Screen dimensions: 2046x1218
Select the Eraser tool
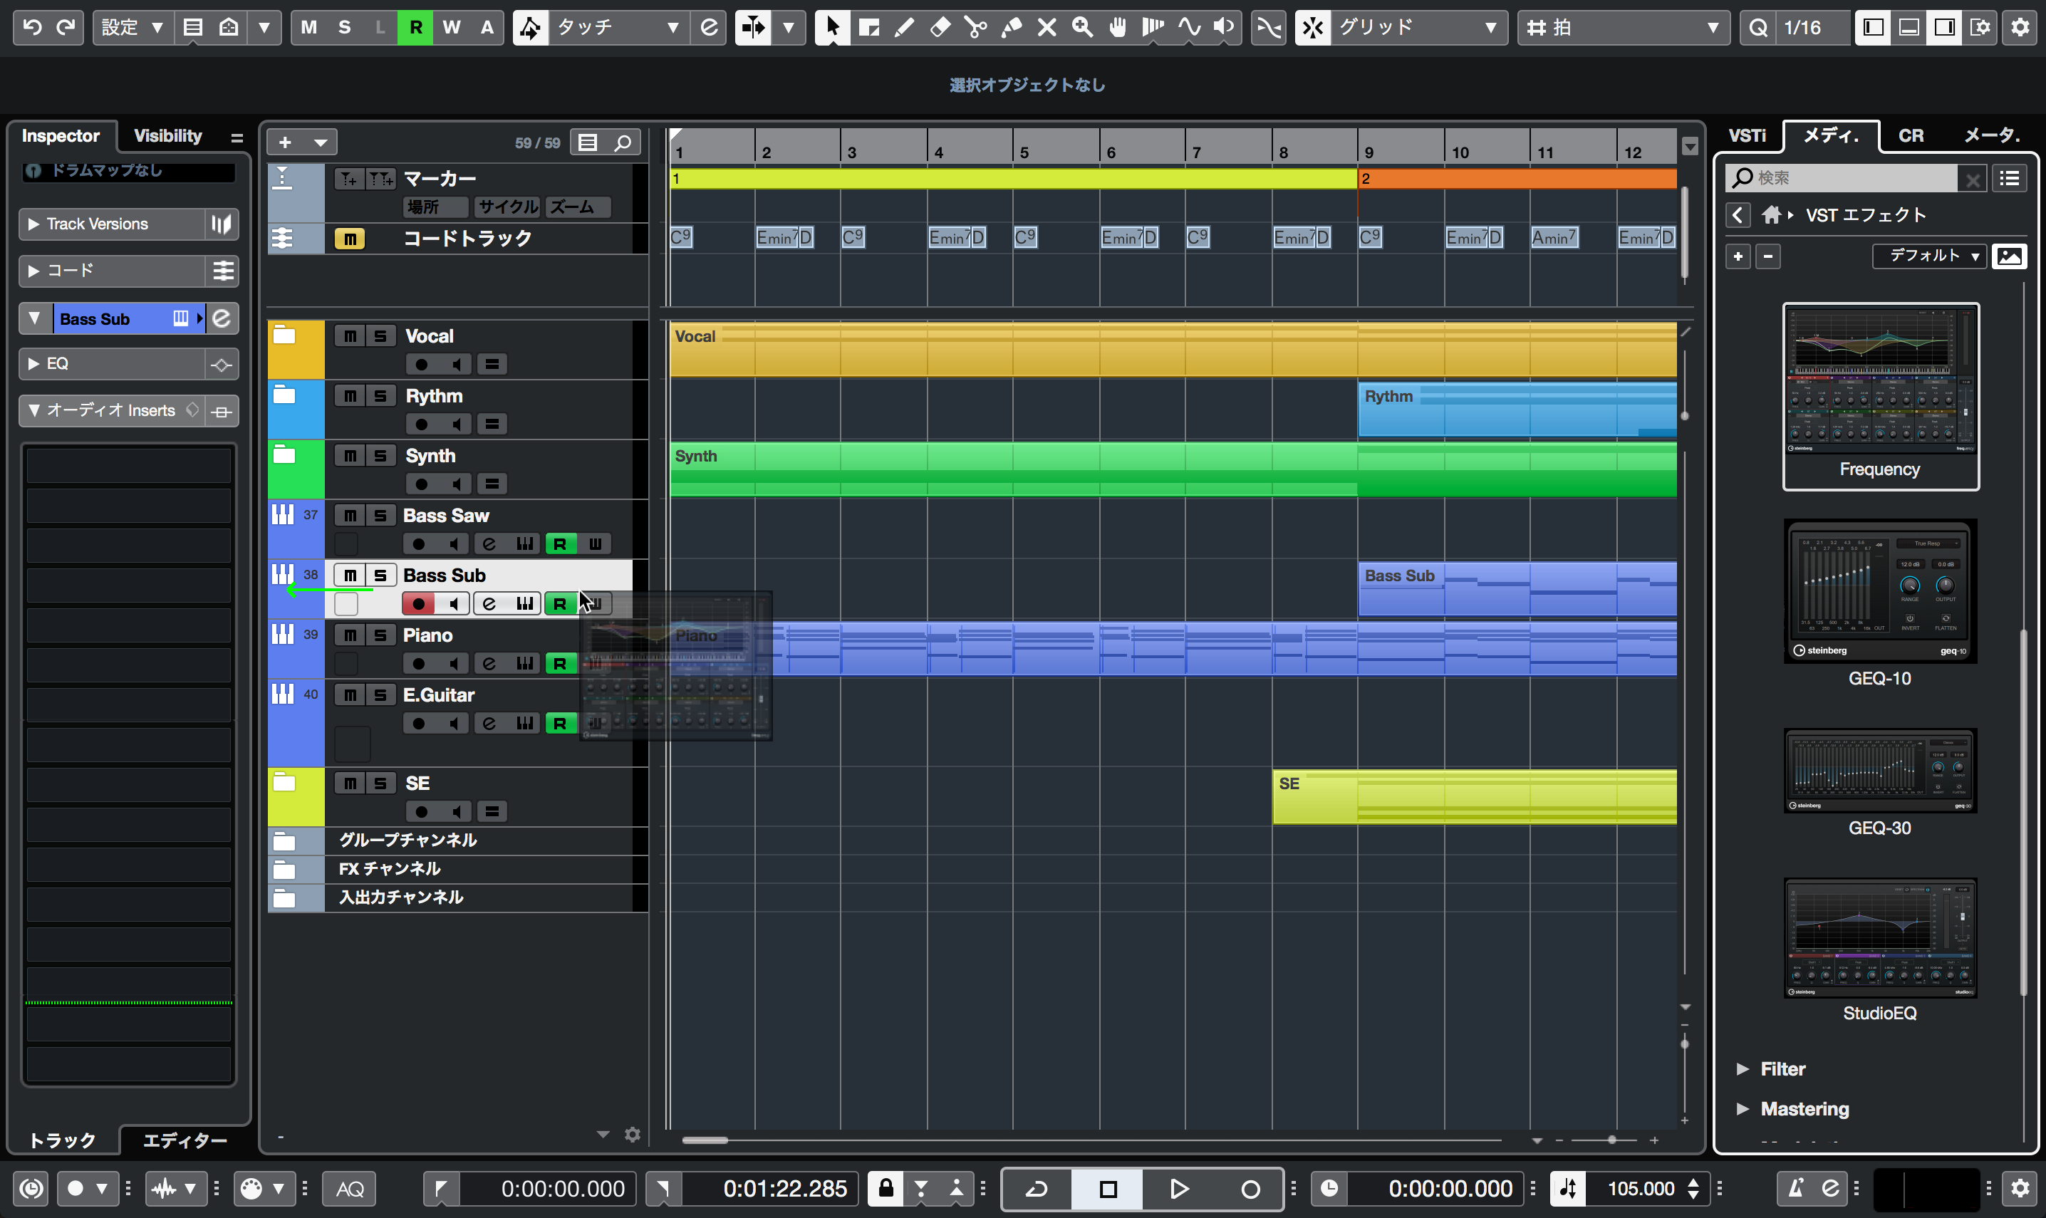(x=940, y=27)
